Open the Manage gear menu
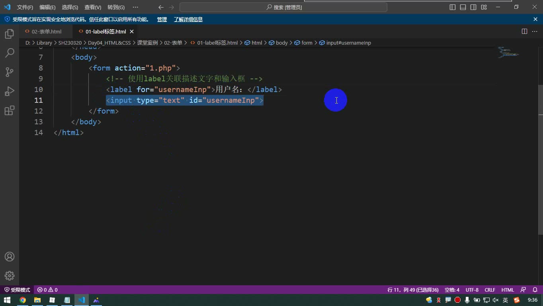 tap(10, 276)
